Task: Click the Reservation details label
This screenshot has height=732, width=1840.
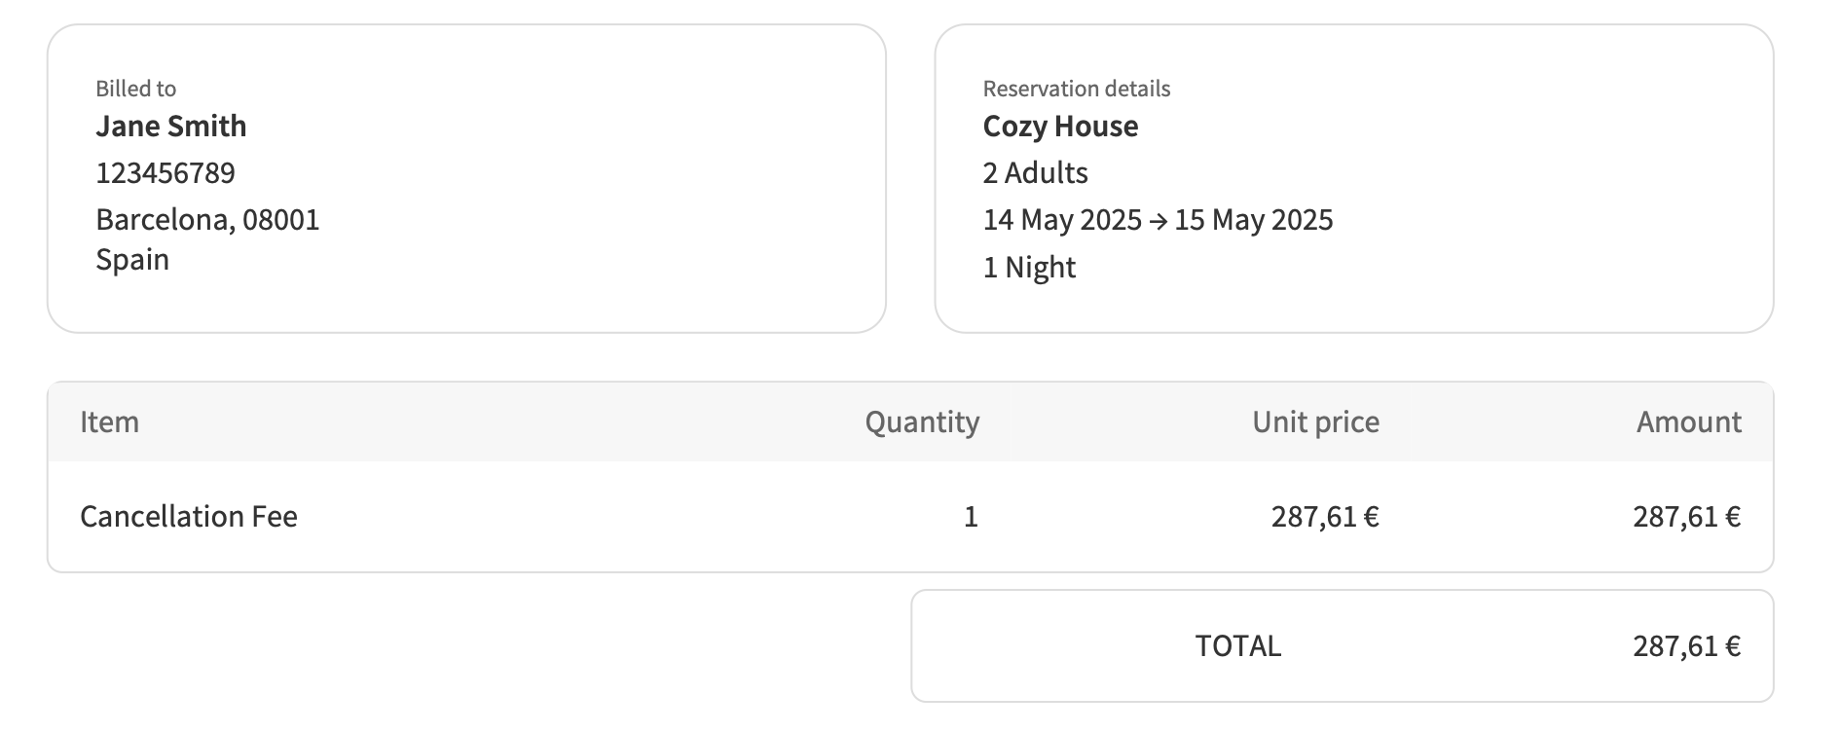Action: [1077, 89]
